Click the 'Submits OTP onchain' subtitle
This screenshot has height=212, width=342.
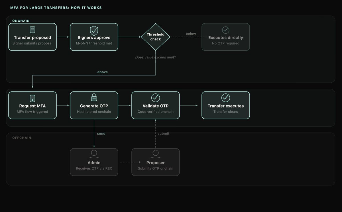click(x=156, y=168)
